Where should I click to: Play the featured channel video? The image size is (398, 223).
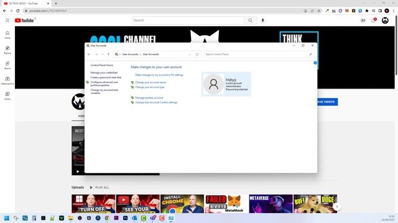coord(78,172)
